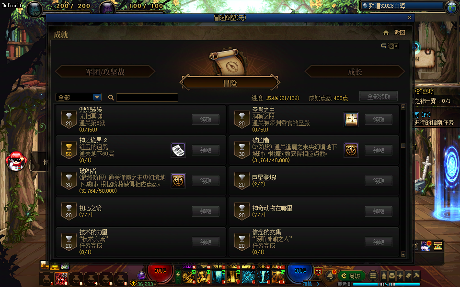This screenshot has height=287, width=460.
Task: Select the red potion in quick slot 2
Action: (61, 278)
